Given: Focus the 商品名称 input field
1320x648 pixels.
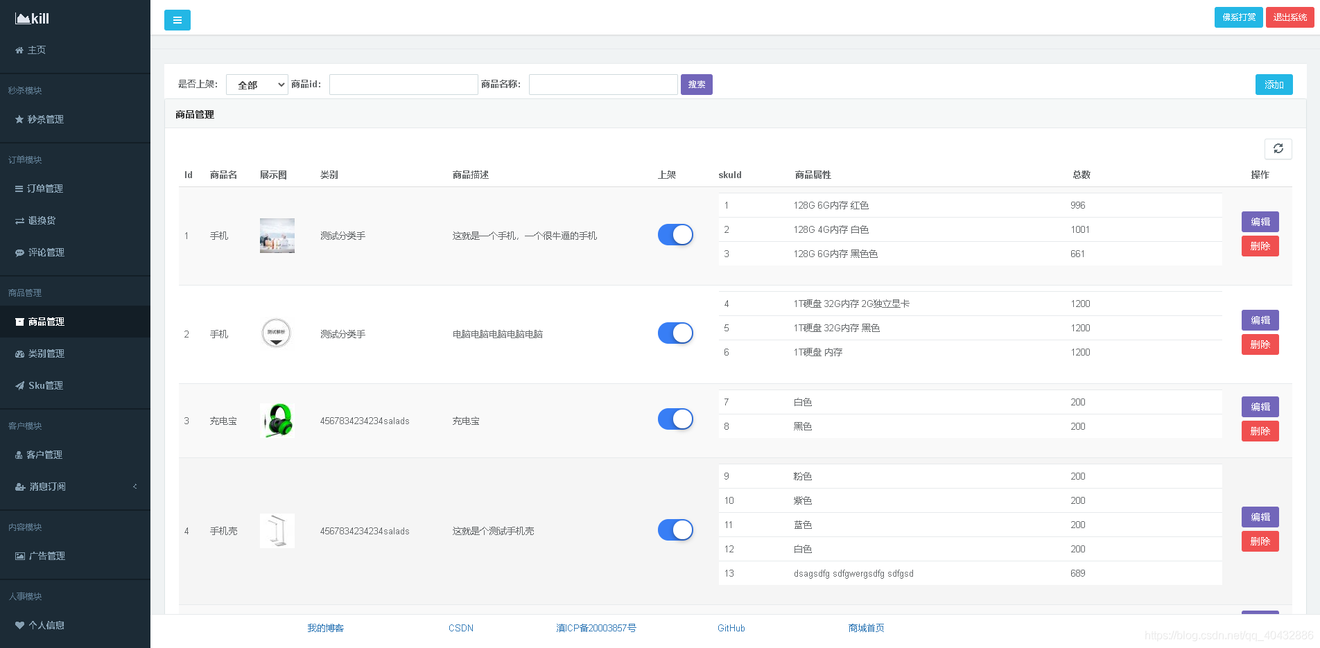Looking at the screenshot, I should [x=602, y=85].
